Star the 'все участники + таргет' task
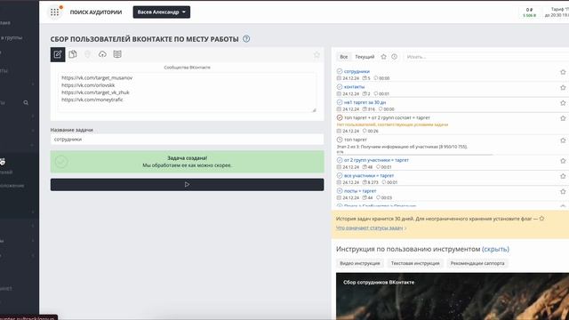Screen dimensions: 569x320 [563, 176]
